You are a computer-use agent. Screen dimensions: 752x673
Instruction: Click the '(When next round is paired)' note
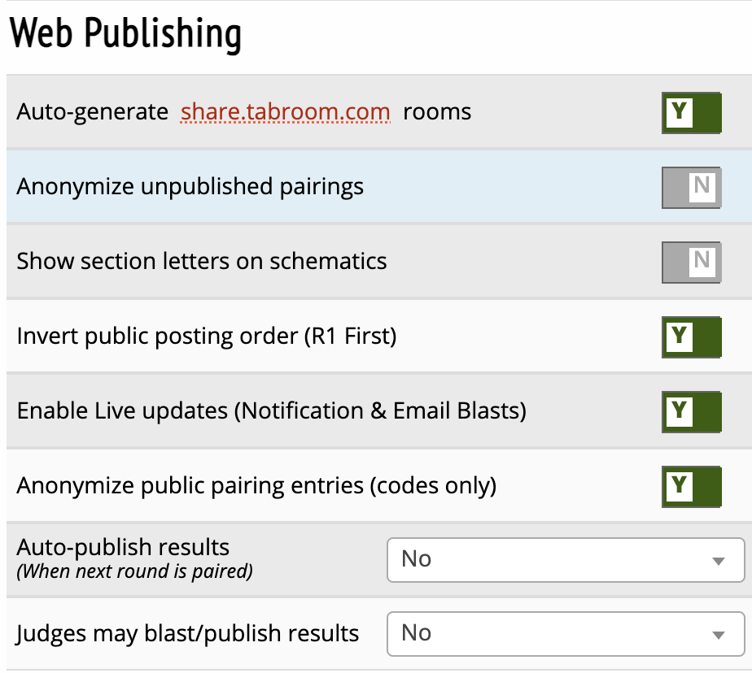point(134,571)
